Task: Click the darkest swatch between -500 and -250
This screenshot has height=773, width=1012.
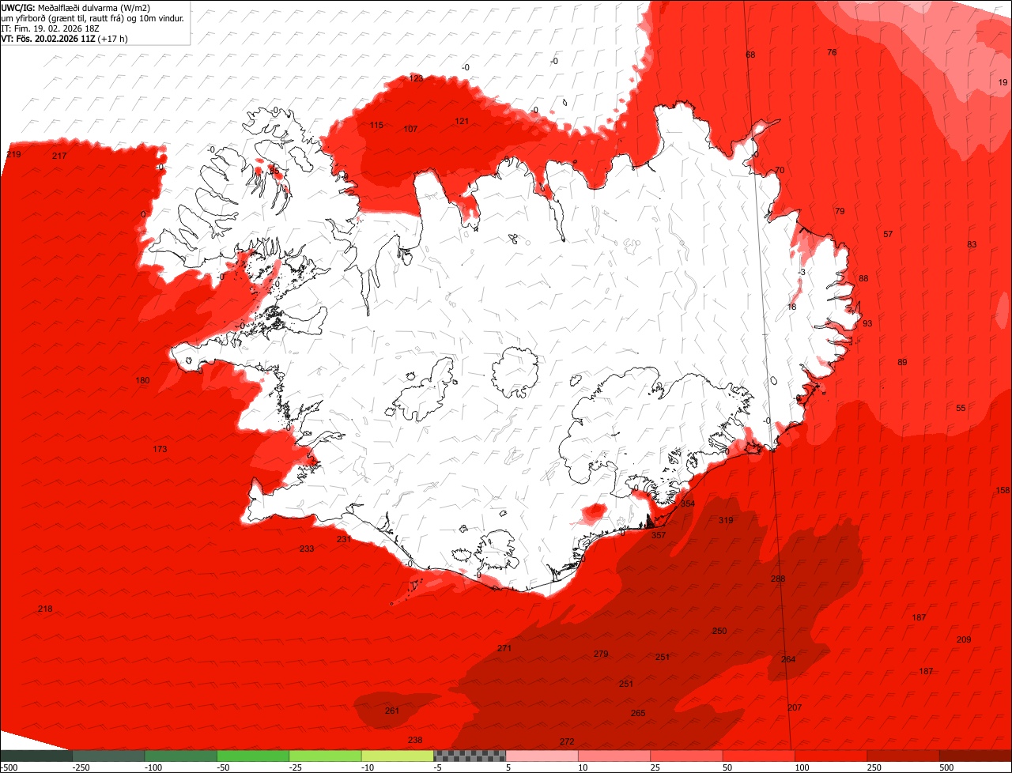Action: (36, 756)
